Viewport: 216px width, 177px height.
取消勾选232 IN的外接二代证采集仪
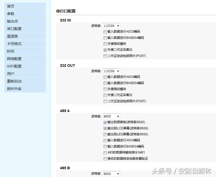(105, 50)
